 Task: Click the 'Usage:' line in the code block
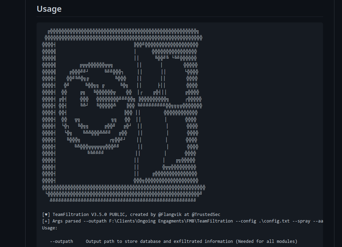49,228
